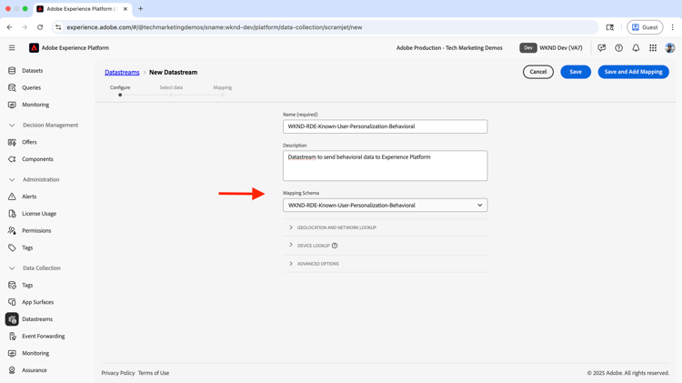Open the notifications bell icon

636,48
